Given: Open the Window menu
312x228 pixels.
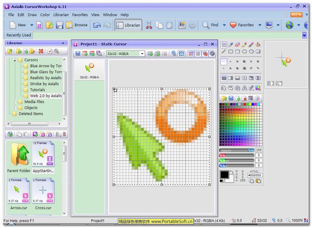Looking at the screenshot, I should 110,15.
